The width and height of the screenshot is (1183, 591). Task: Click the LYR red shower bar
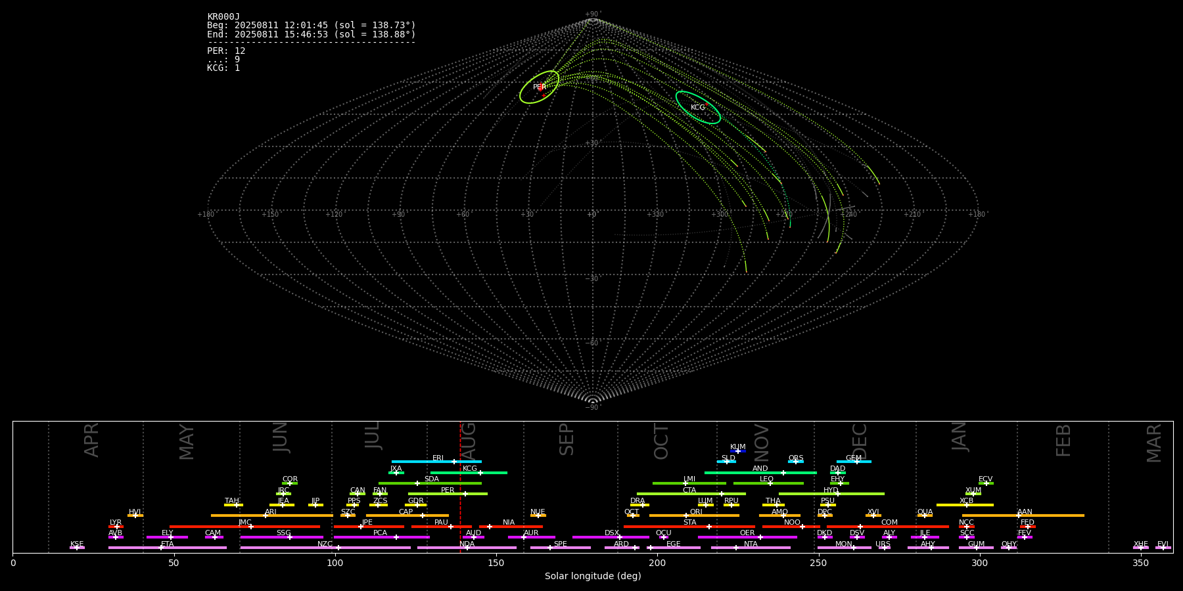[116, 527]
